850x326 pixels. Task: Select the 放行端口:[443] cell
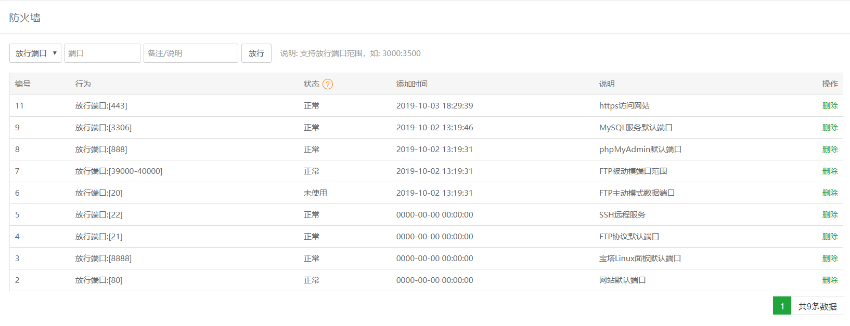101,106
